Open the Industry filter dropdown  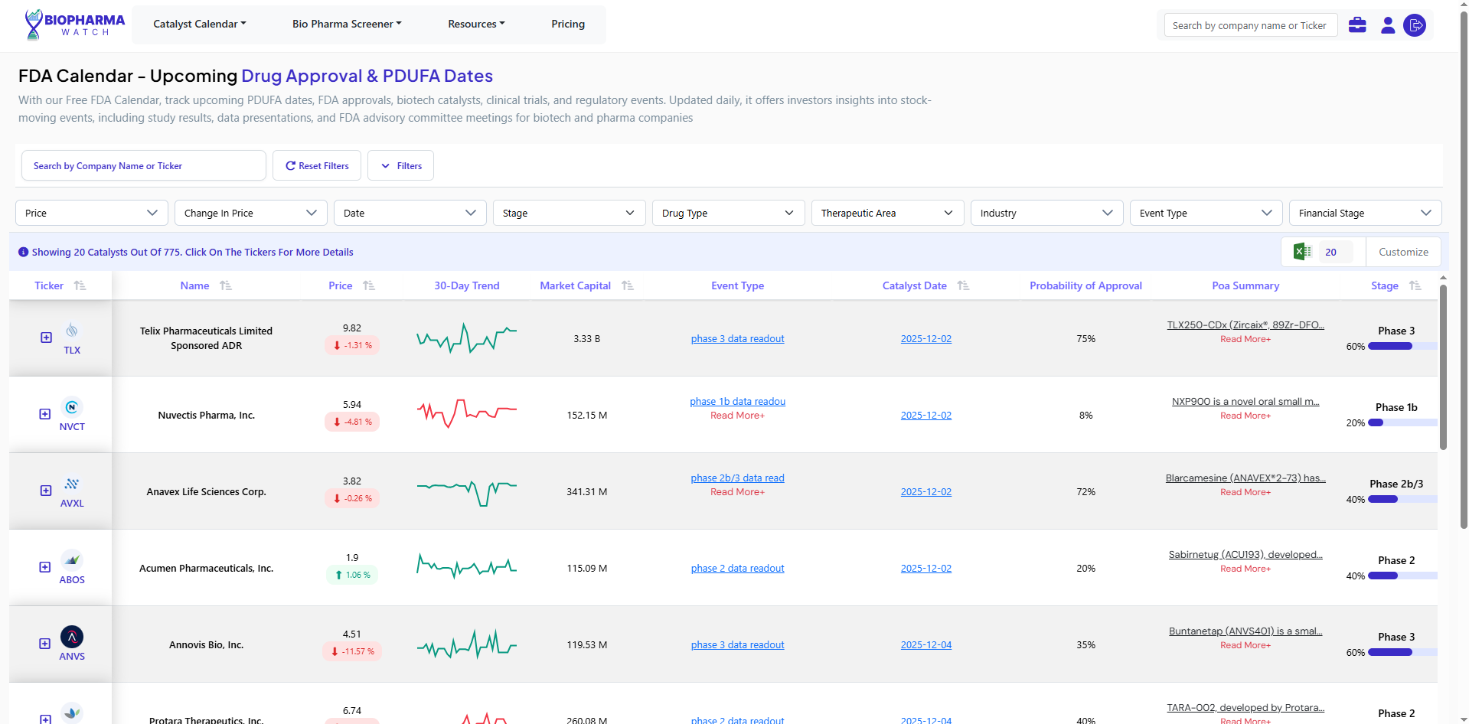pyautogui.click(x=1047, y=213)
